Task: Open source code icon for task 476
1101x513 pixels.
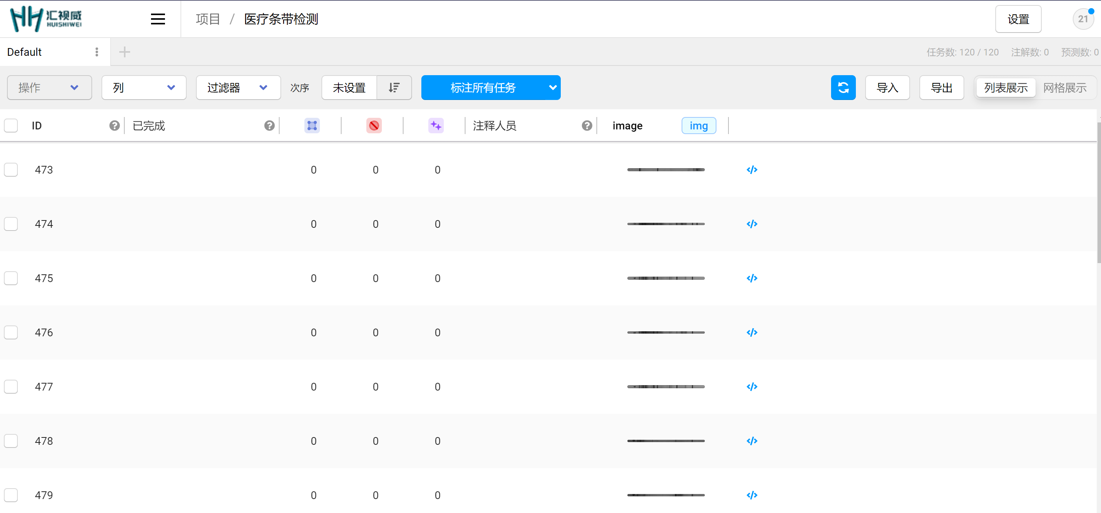Action: (752, 332)
